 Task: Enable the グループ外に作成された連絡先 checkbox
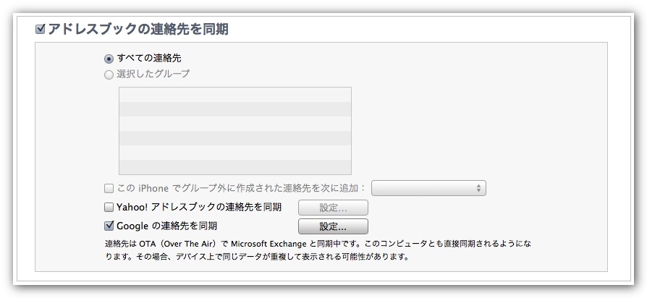pyautogui.click(x=109, y=189)
